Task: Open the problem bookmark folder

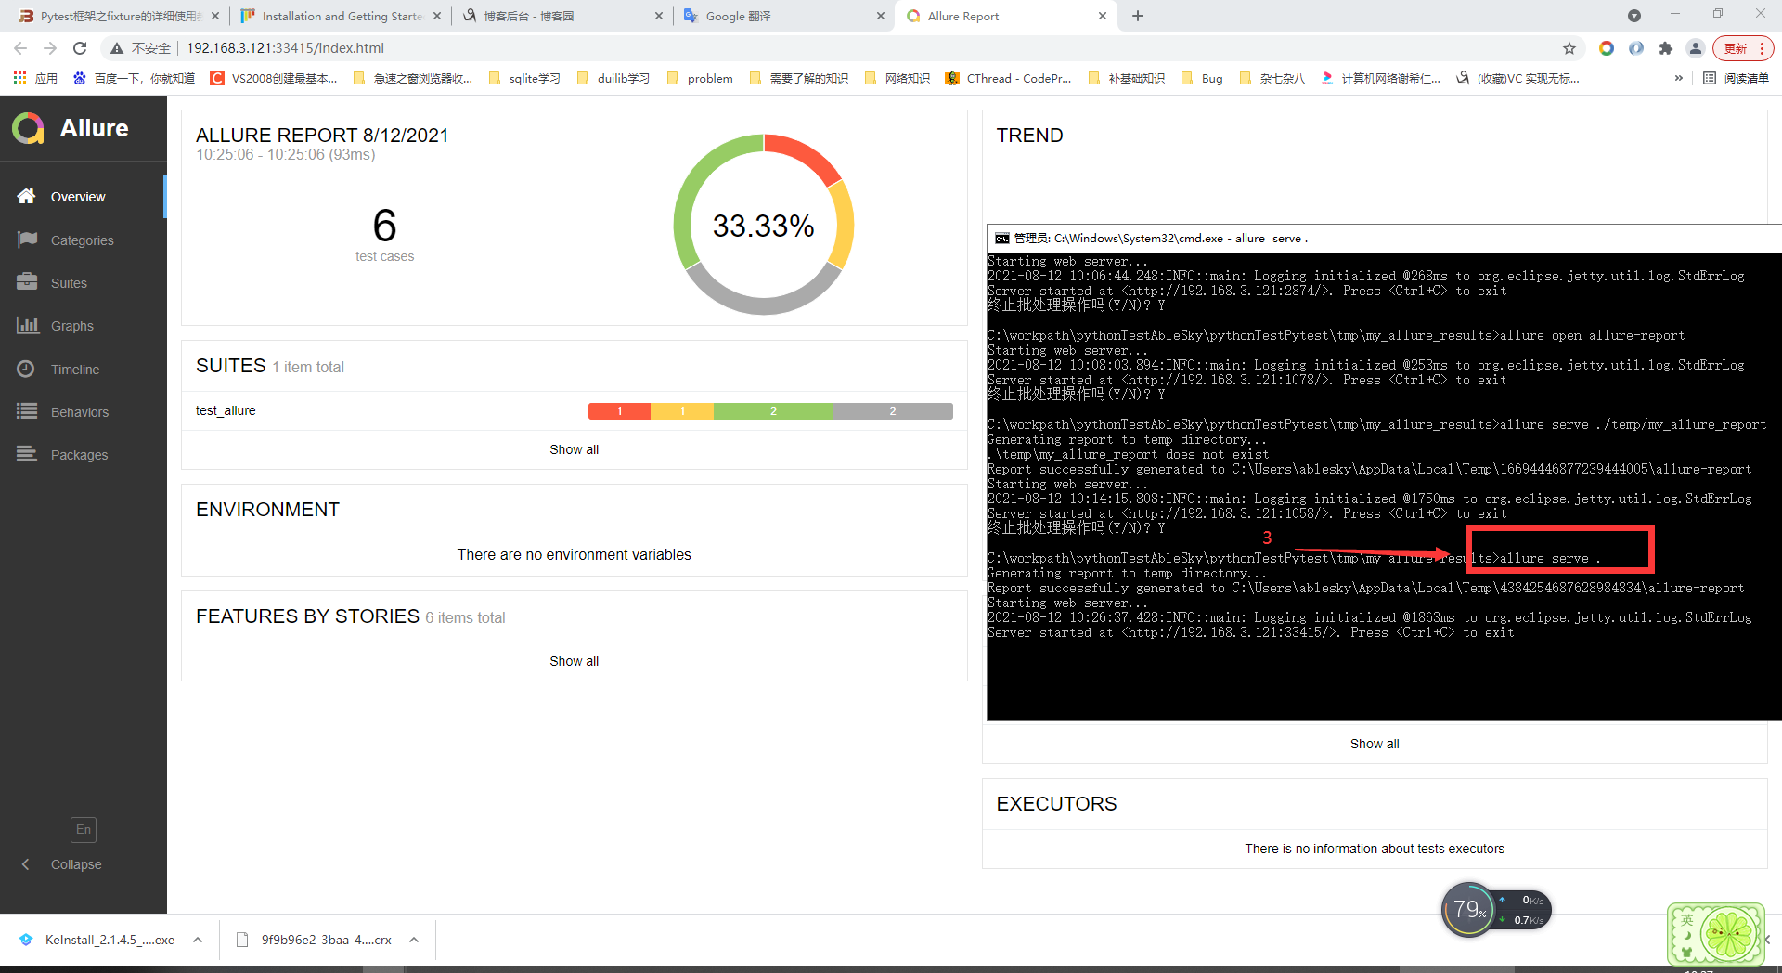Action: point(700,78)
